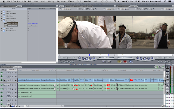Click the Wi-Fi status icon
This screenshot has width=174, height=109.
115,1
